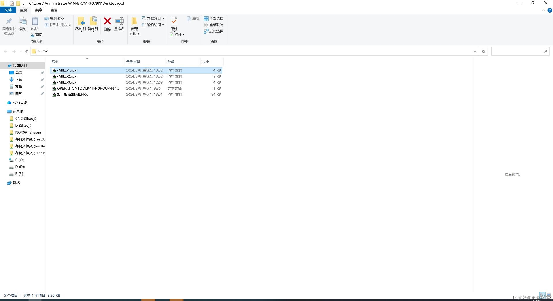553x301 pixels.
Task: Open the Open (打开) dropdown
Action: [177, 35]
